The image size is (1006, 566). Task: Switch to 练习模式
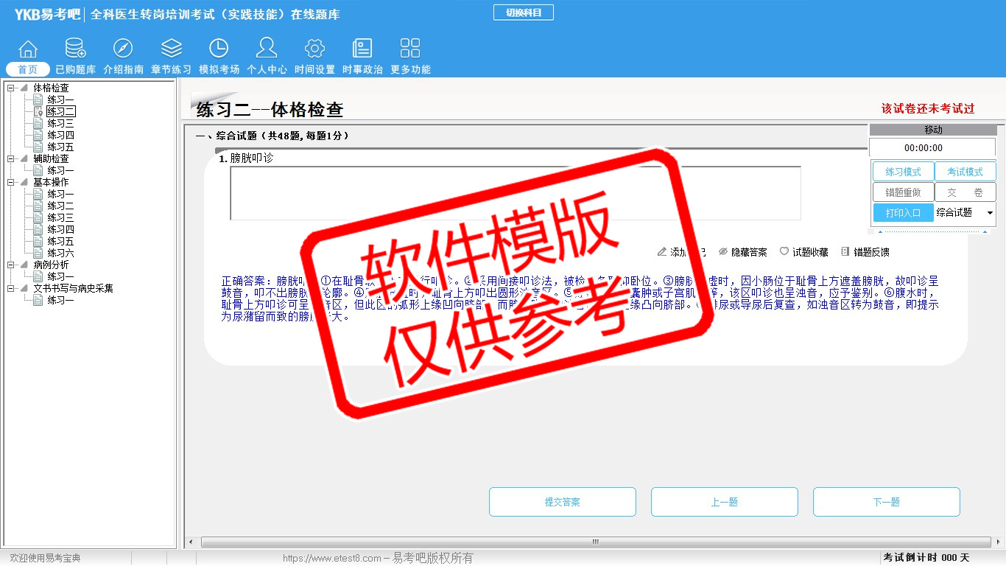coord(903,172)
